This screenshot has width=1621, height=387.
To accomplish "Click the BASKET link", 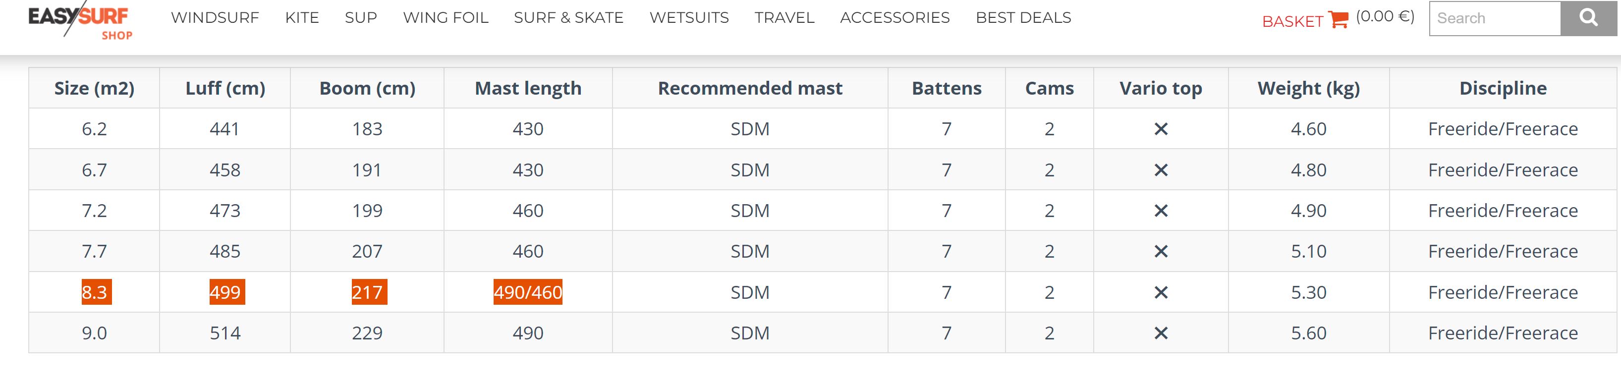I will point(1292,21).
